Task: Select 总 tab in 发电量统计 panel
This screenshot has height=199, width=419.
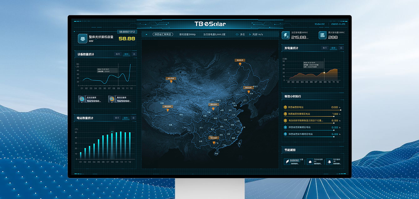Action: click(x=341, y=48)
